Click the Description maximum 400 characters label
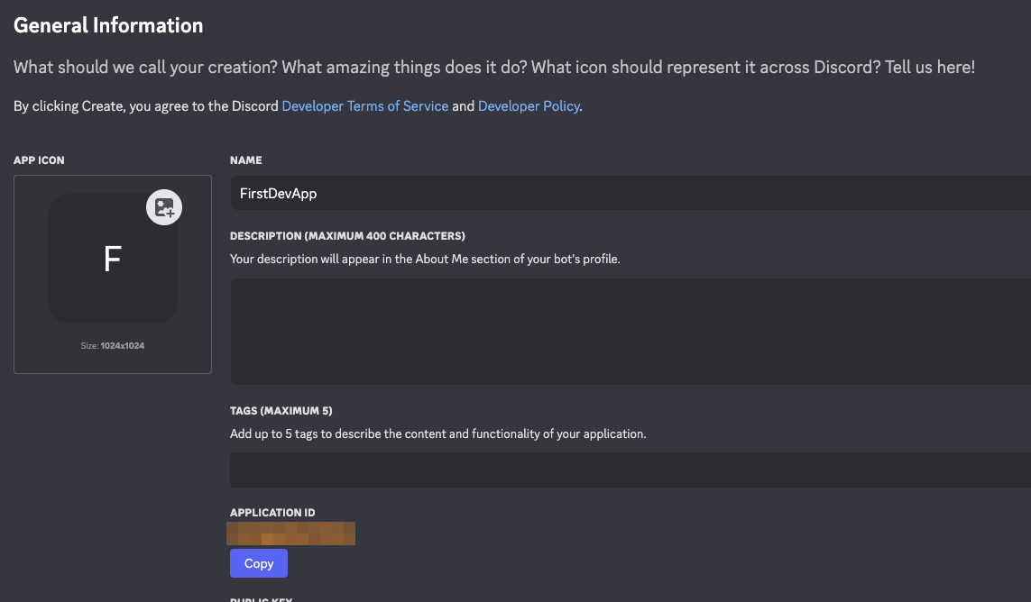Viewport: 1031px width, 602px height. pyautogui.click(x=347, y=236)
